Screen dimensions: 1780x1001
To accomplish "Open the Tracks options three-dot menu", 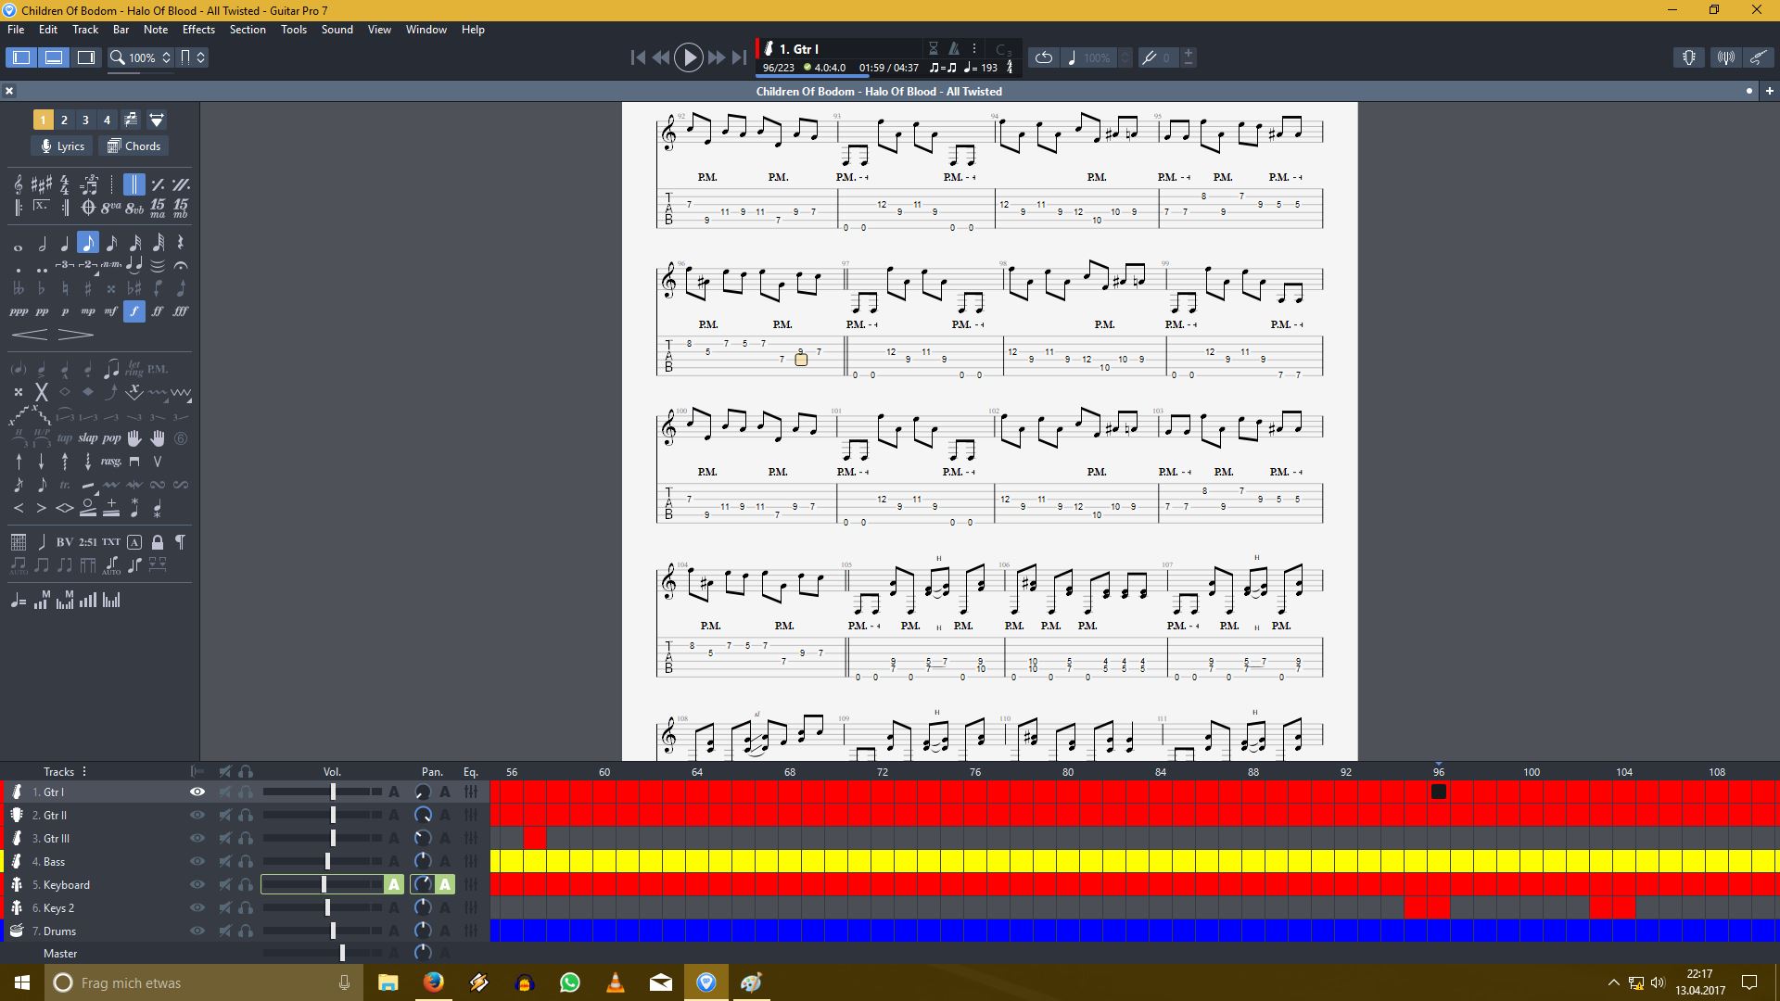I will tap(84, 771).
